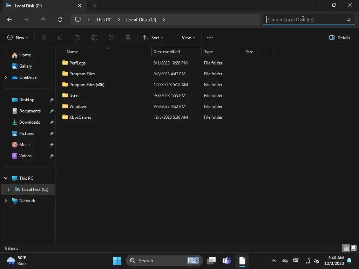Image resolution: width=359 pixels, height=269 pixels.
Task: Go up one folder level
Action: [43, 20]
